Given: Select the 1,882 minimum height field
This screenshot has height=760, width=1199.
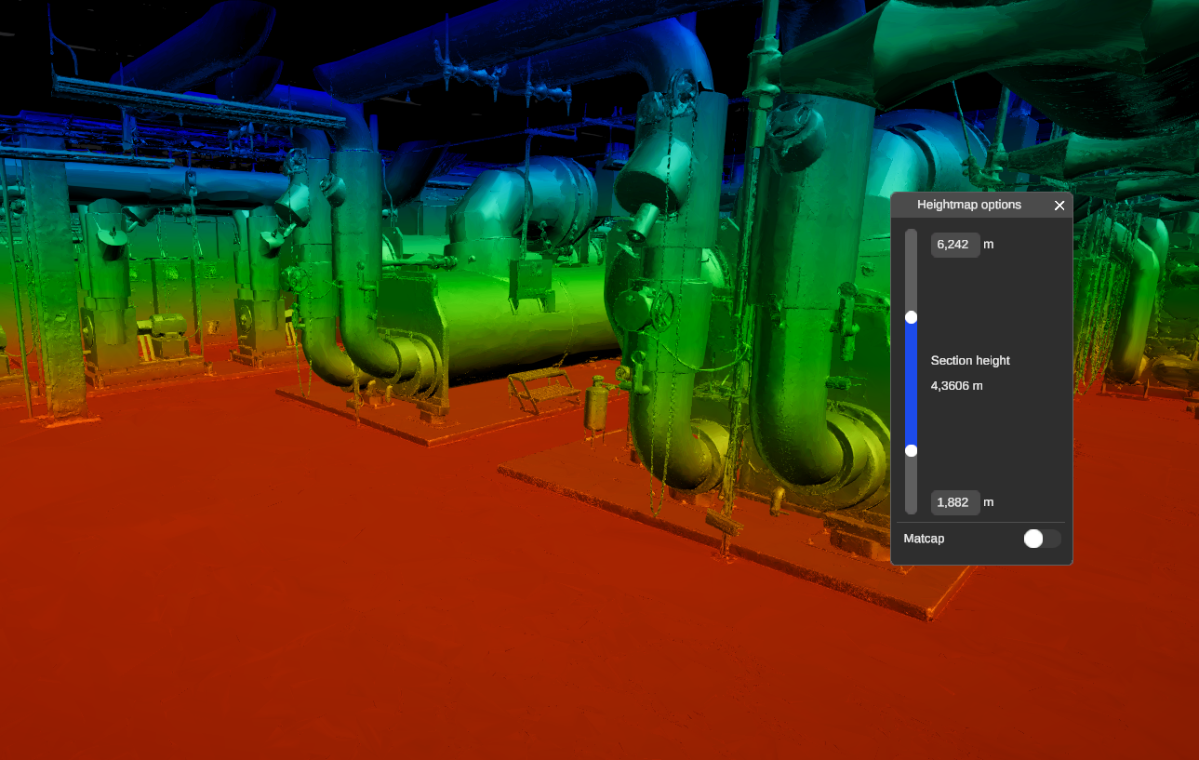Looking at the screenshot, I should 955,502.
